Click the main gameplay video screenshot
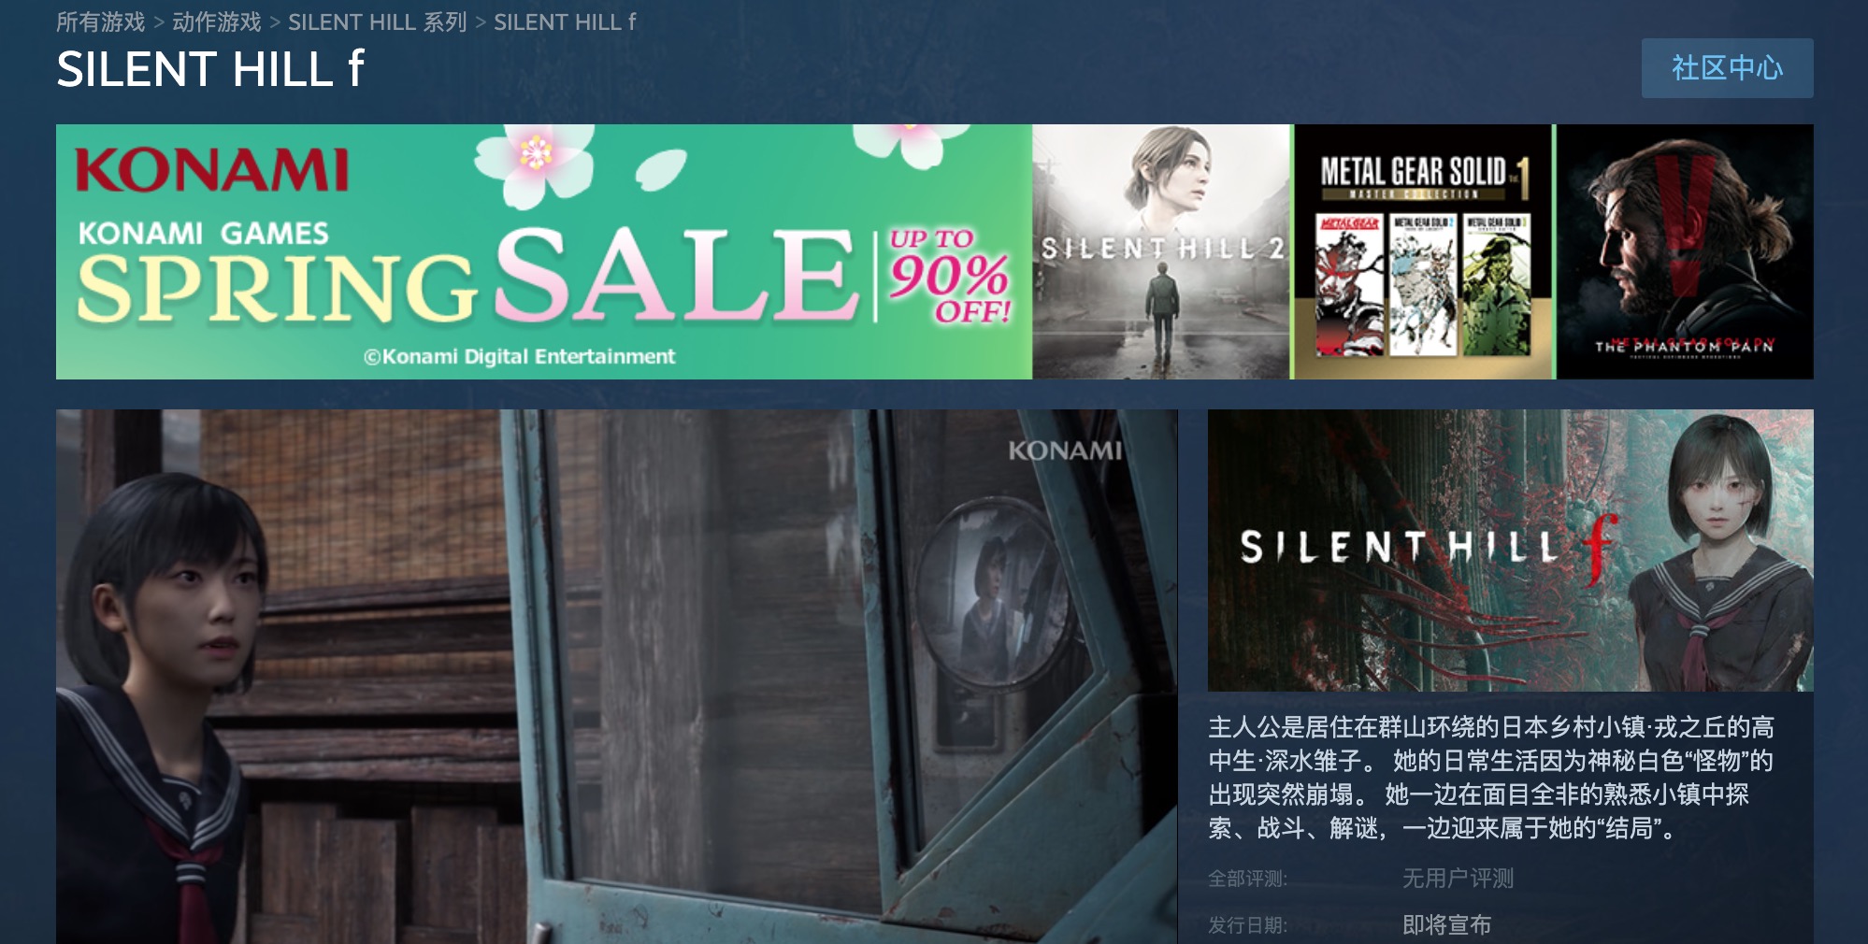This screenshot has height=944, width=1868. tap(616, 677)
